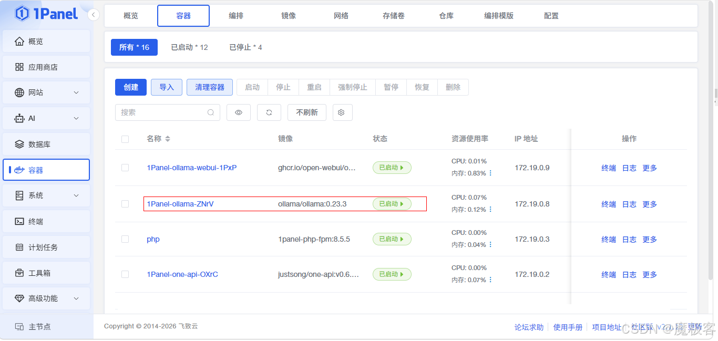718x341 pixels.
Task: Switch to the 编排 tab
Action: pyautogui.click(x=236, y=16)
